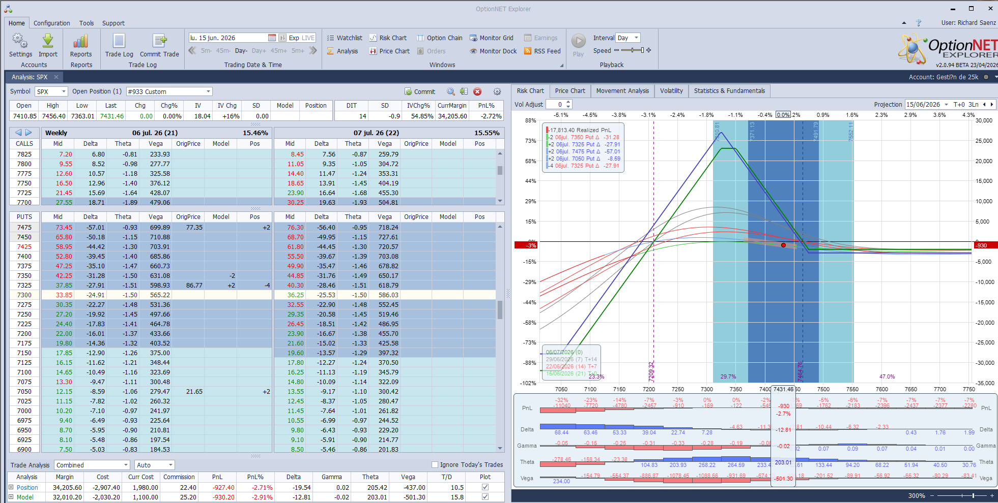Decrease playback speed with the minus button

click(x=617, y=50)
